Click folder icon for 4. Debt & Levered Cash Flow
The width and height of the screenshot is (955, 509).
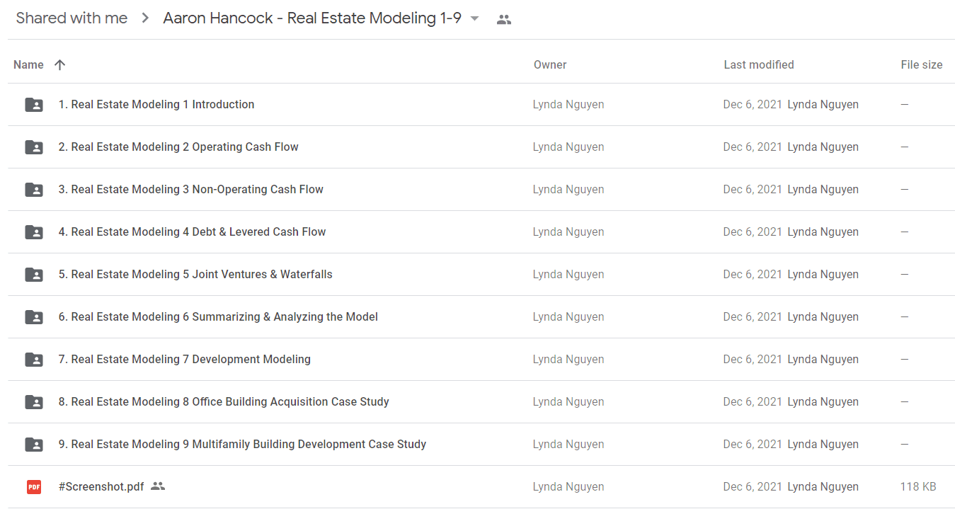coord(34,232)
